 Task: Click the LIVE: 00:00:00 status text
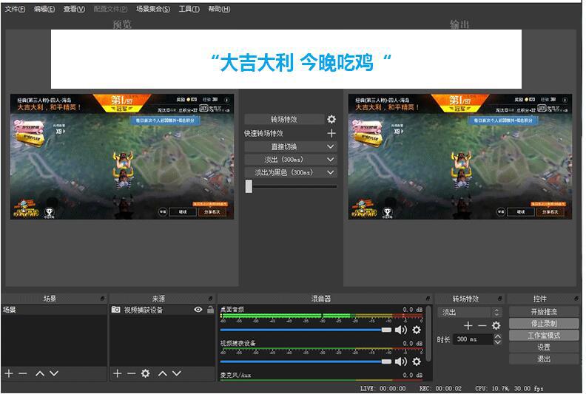[383, 388]
